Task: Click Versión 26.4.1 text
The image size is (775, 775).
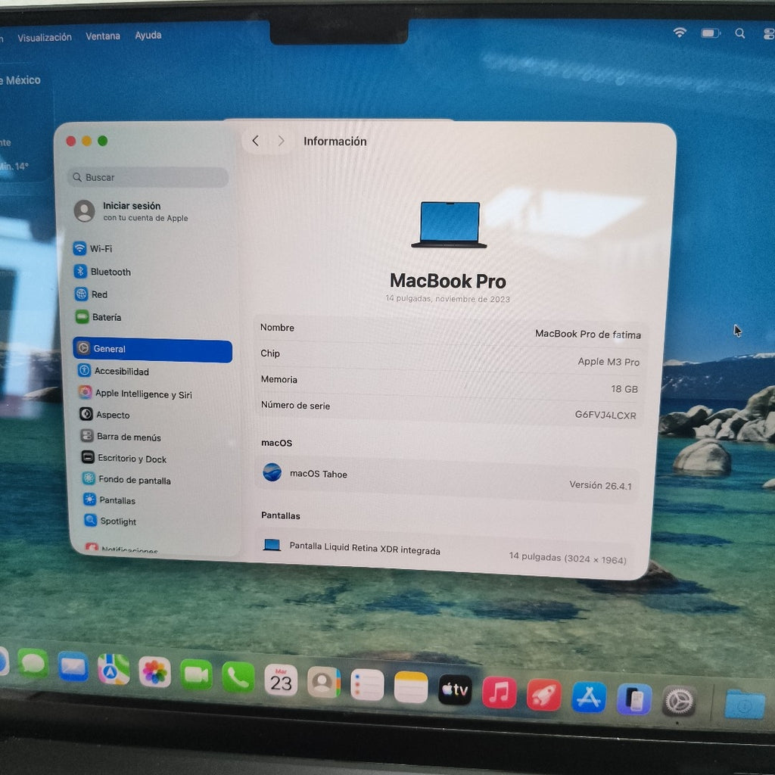Action: click(x=600, y=485)
